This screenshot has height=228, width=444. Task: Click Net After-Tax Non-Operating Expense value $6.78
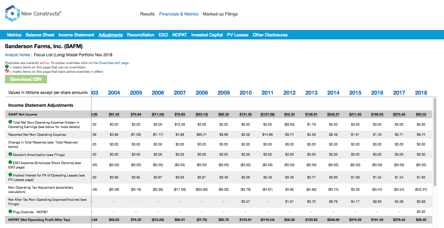[x=333, y=202]
